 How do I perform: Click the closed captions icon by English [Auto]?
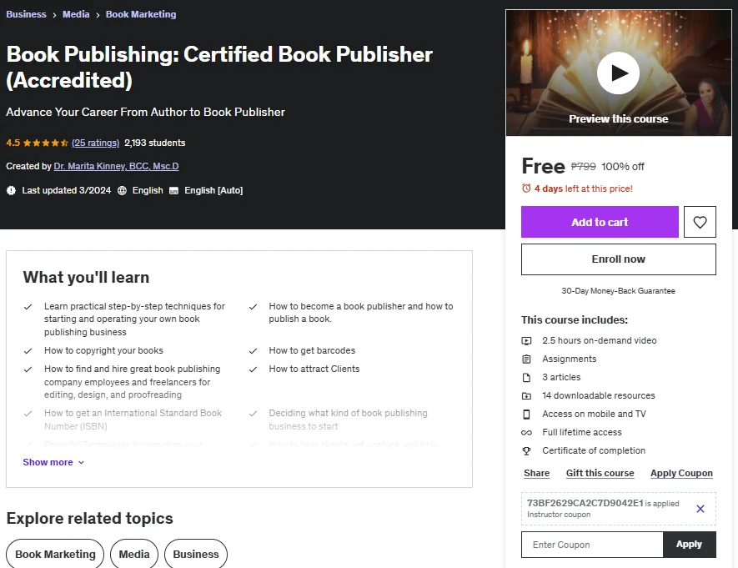pyautogui.click(x=173, y=191)
